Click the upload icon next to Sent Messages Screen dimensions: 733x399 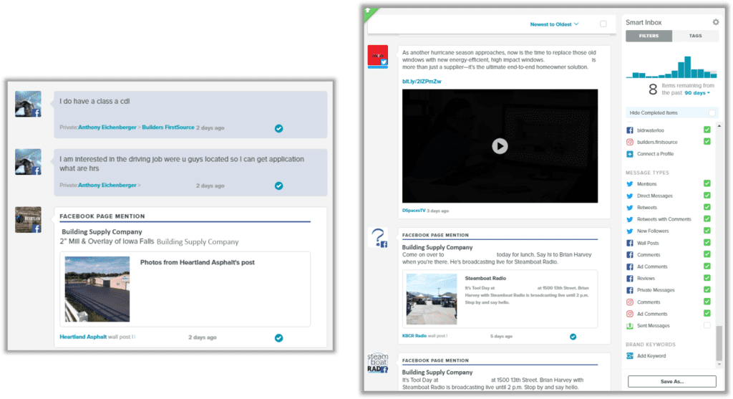(x=630, y=325)
